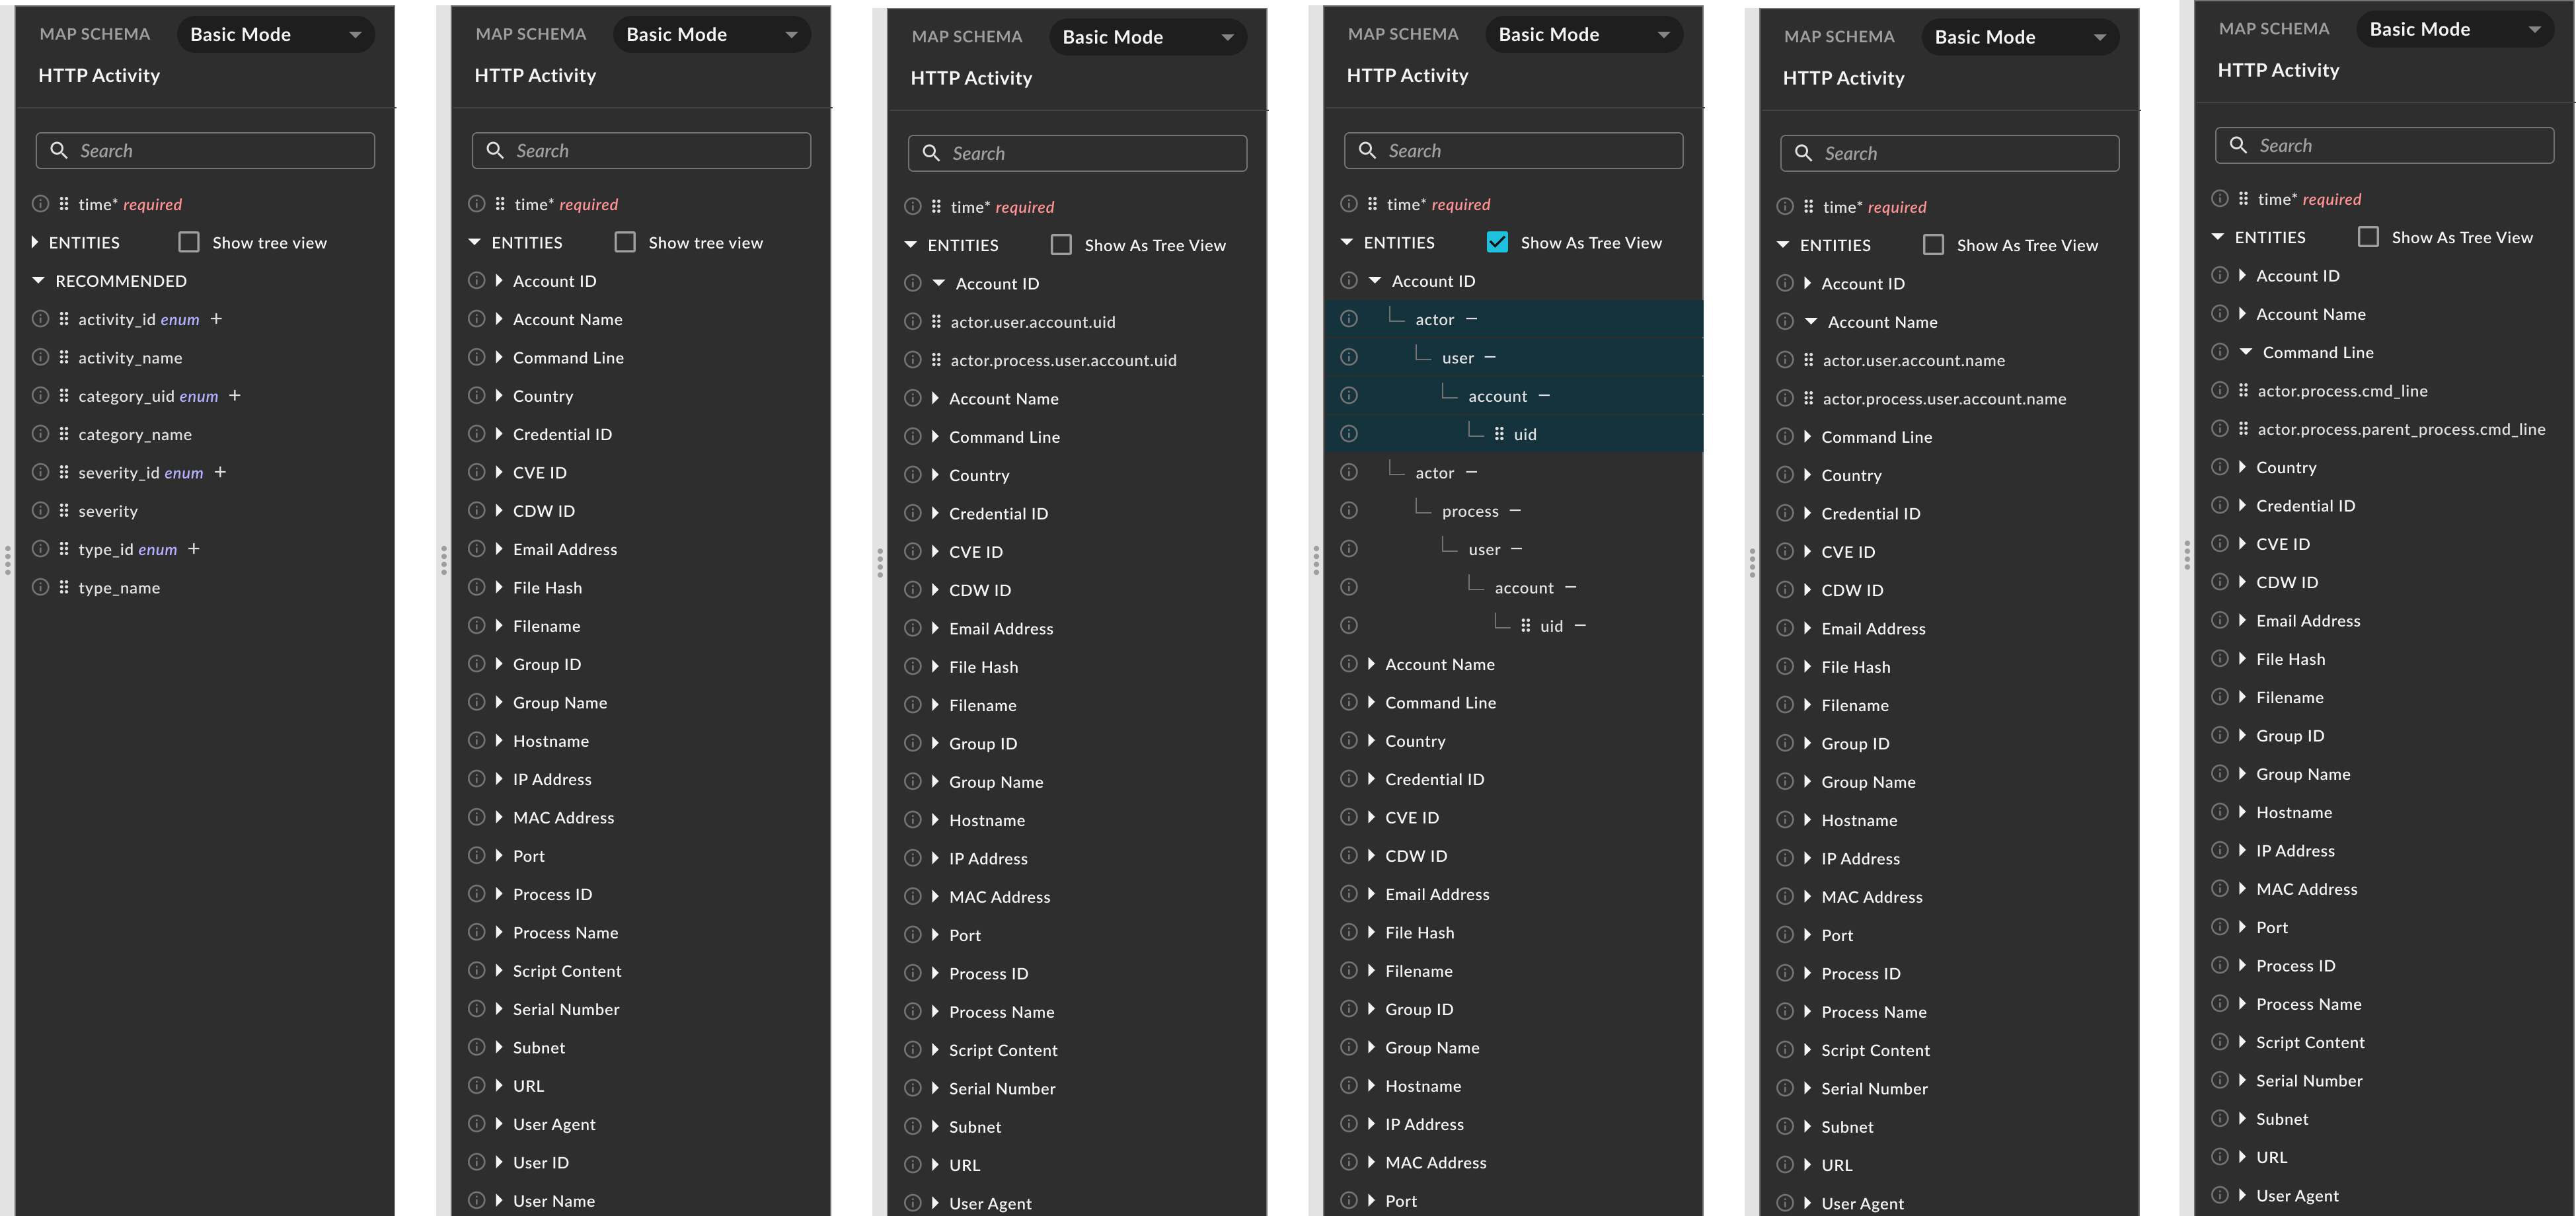Click the info icon beside activity_id
Screen dimensions: 2576x1216
click(40, 319)
